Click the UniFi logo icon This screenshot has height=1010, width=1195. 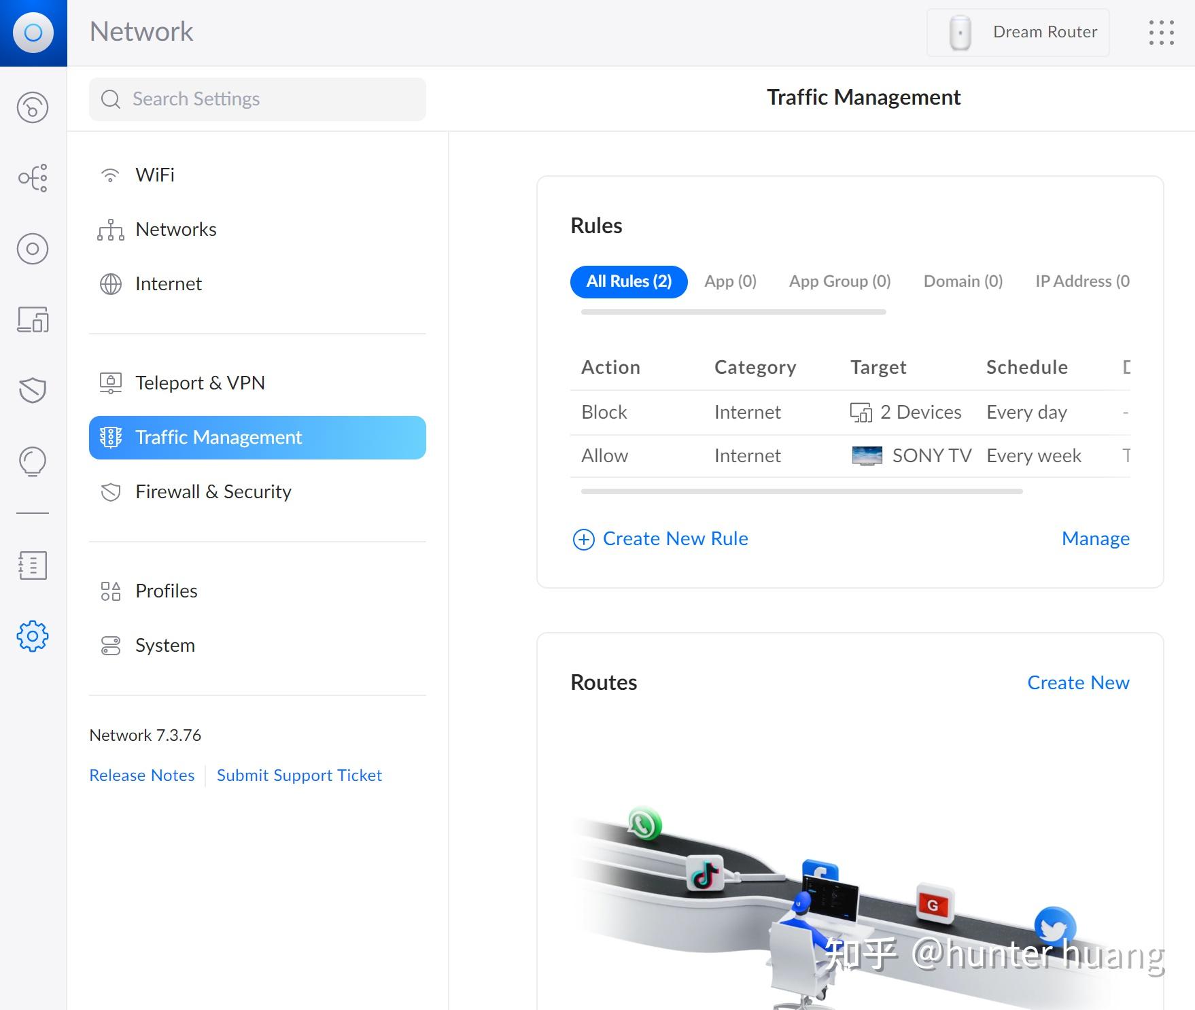(x=33, y=33)
